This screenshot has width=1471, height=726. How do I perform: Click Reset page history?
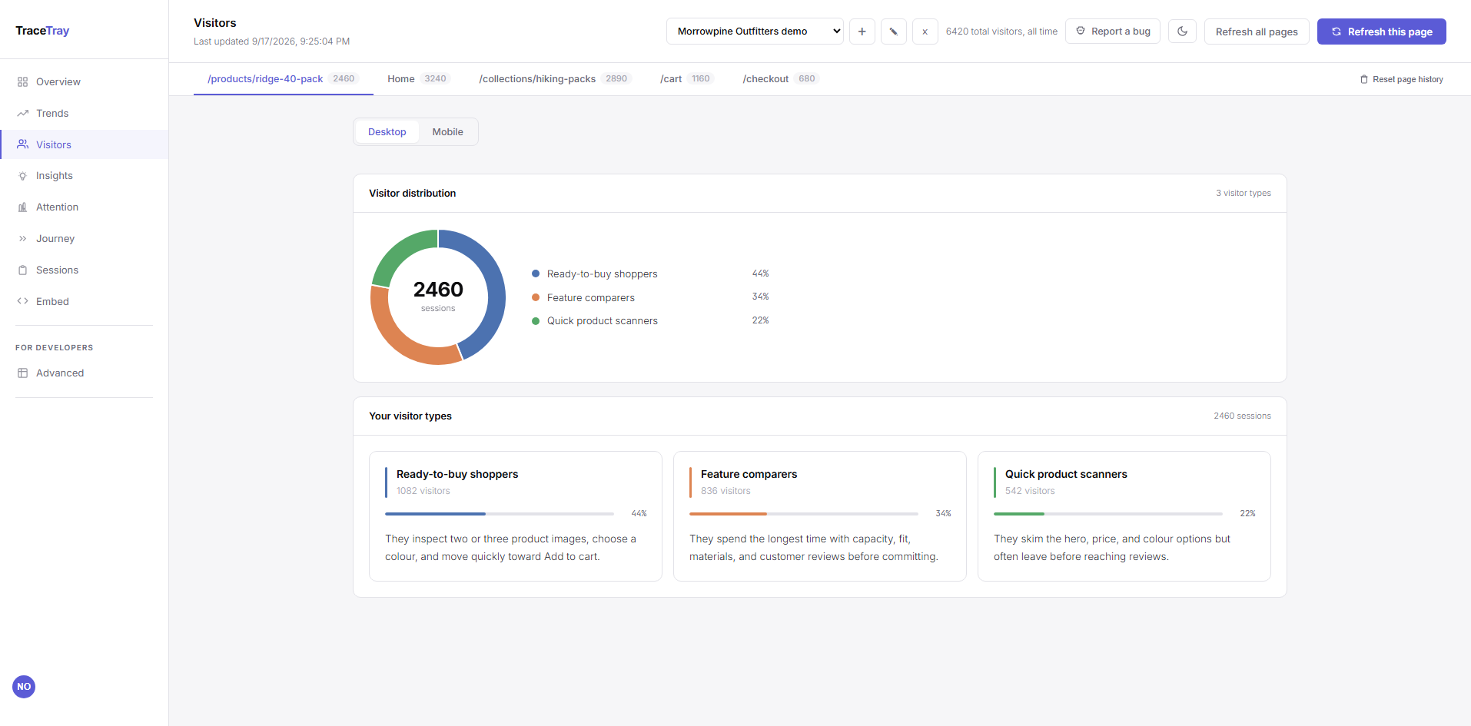pos(1402,79)
